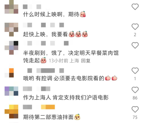Open username above '赶快上映，我要看' comment
This screenshot has height=123, width=145.
43,25
